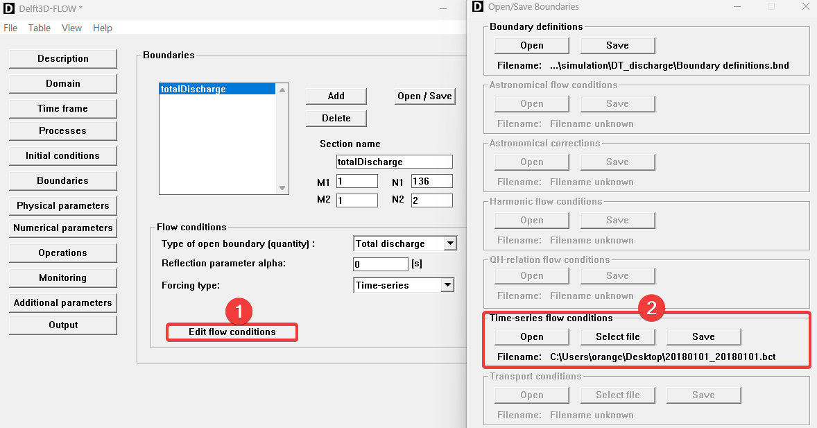817x428 pixels.
Task: Go to the Domain section
Action: pyautogui.click(x=63, y=84)
